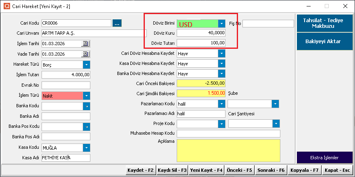Screen dimensions: 355x177
Task: Expand Pazarlamacı Kodu dropdown
Action: (x=221, y=104)
